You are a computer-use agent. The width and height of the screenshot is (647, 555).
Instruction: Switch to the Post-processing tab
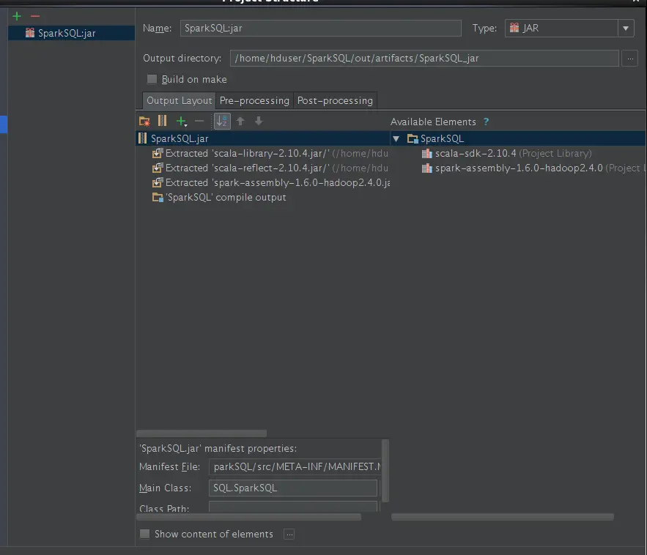tap(335, 100)
